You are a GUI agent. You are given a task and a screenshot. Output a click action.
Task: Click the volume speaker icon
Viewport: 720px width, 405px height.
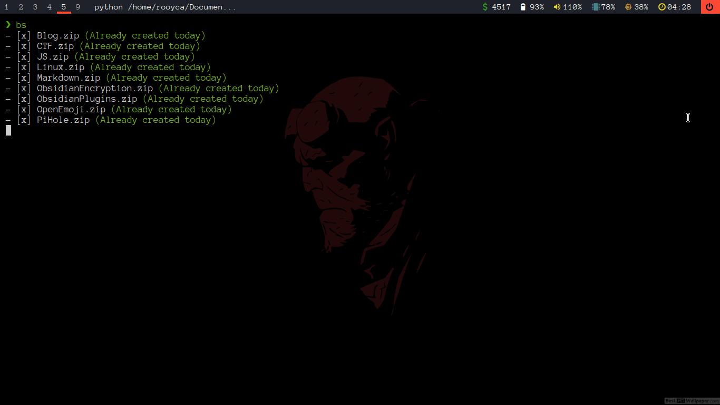[557, 7]
